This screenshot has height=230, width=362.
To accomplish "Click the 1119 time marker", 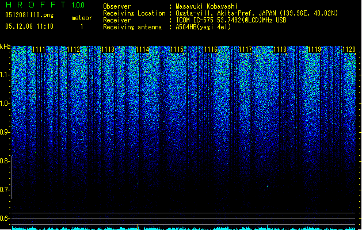I will coord(315,49).
